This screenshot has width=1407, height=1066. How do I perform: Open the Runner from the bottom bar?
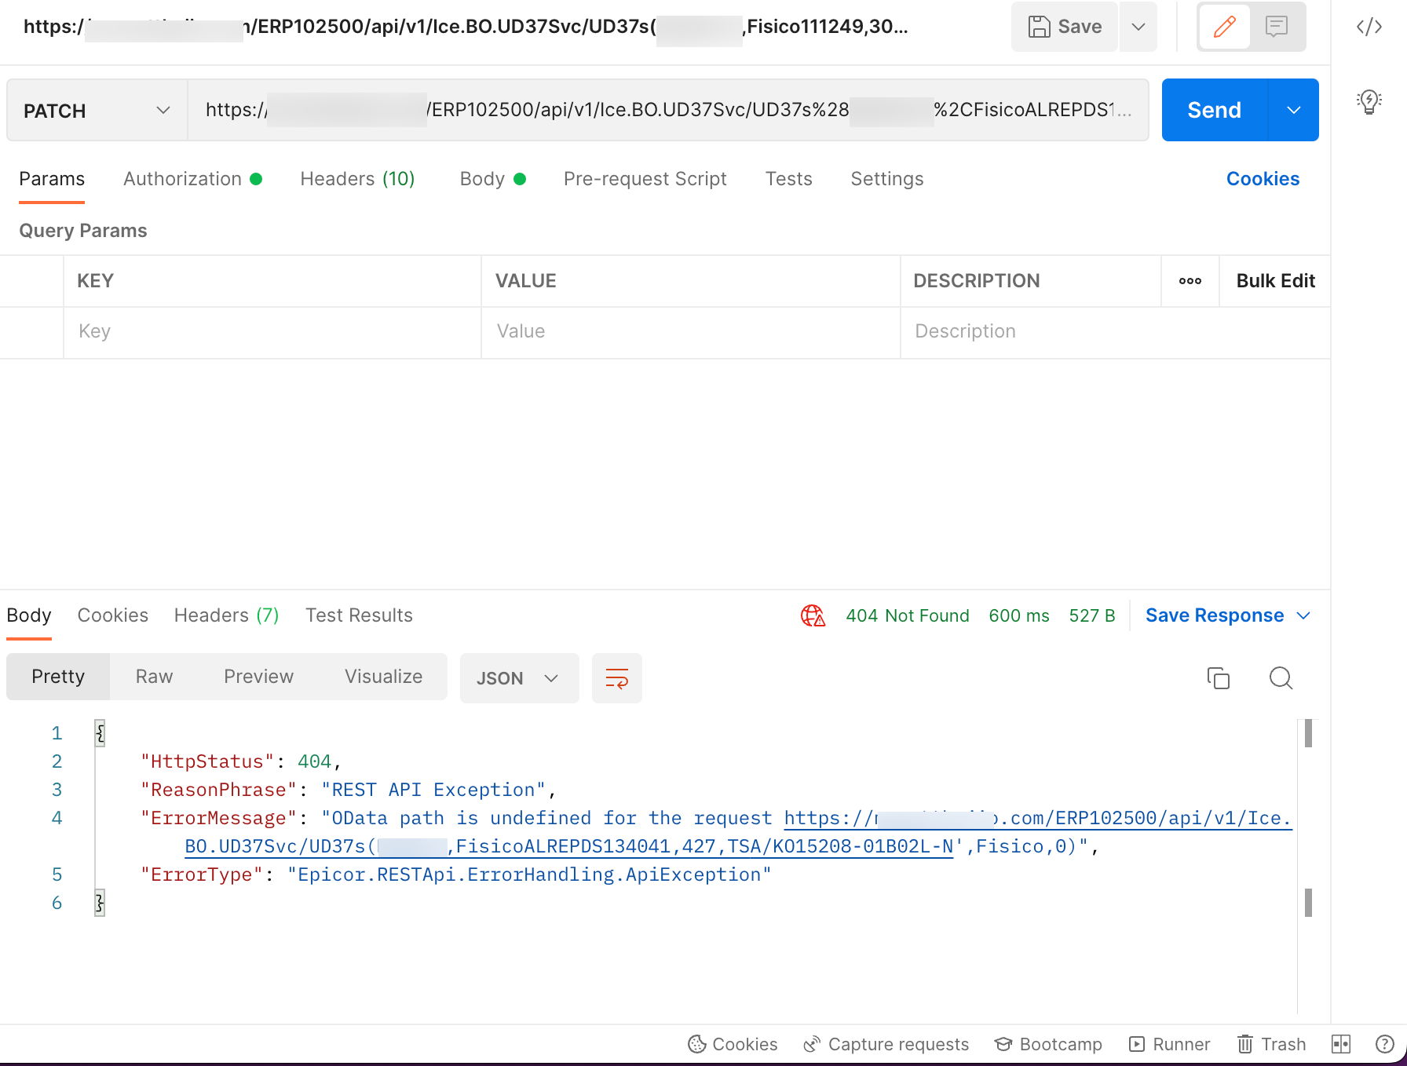click(x=1169, y=1044)
